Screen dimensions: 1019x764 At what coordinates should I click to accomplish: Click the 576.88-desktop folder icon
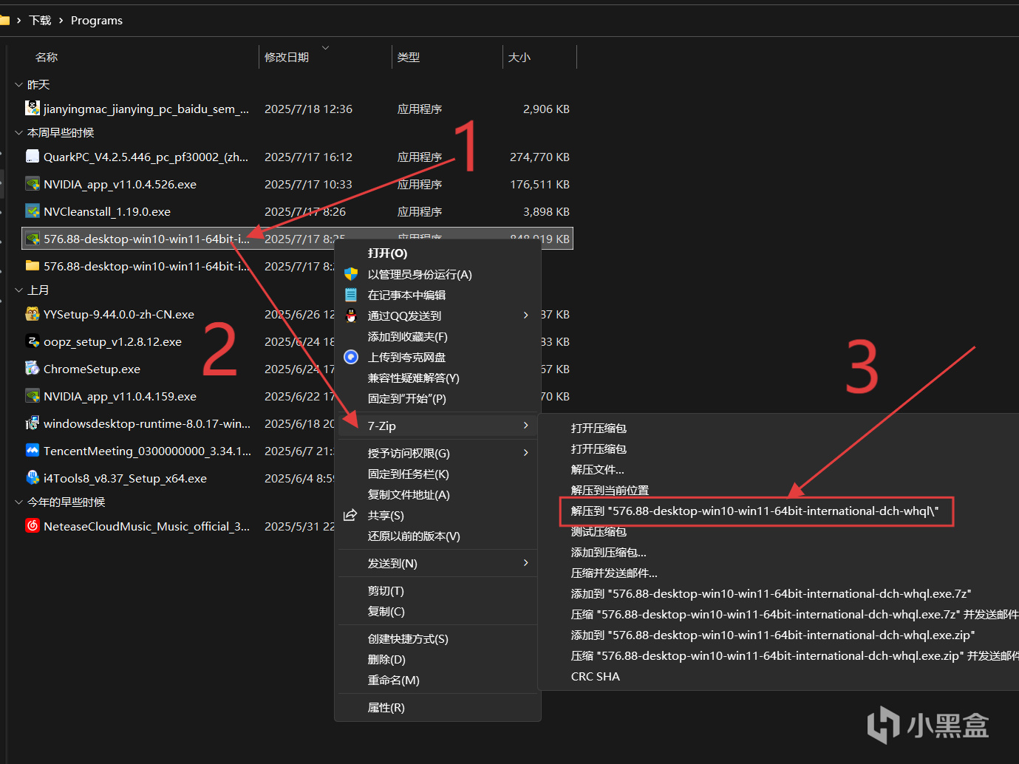(x=33, y=266)
